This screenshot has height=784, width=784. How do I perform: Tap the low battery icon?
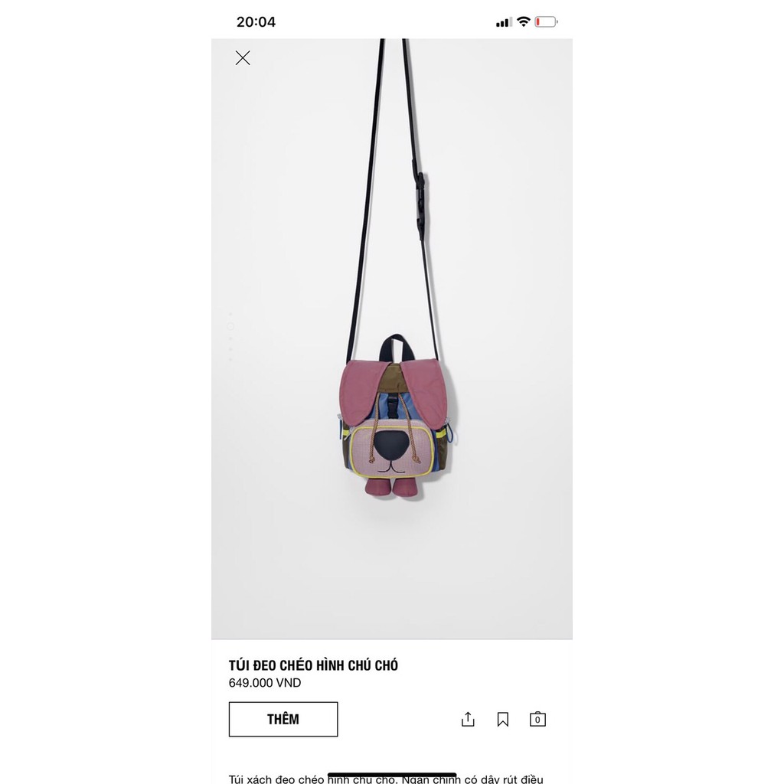(x=546, y=21)
